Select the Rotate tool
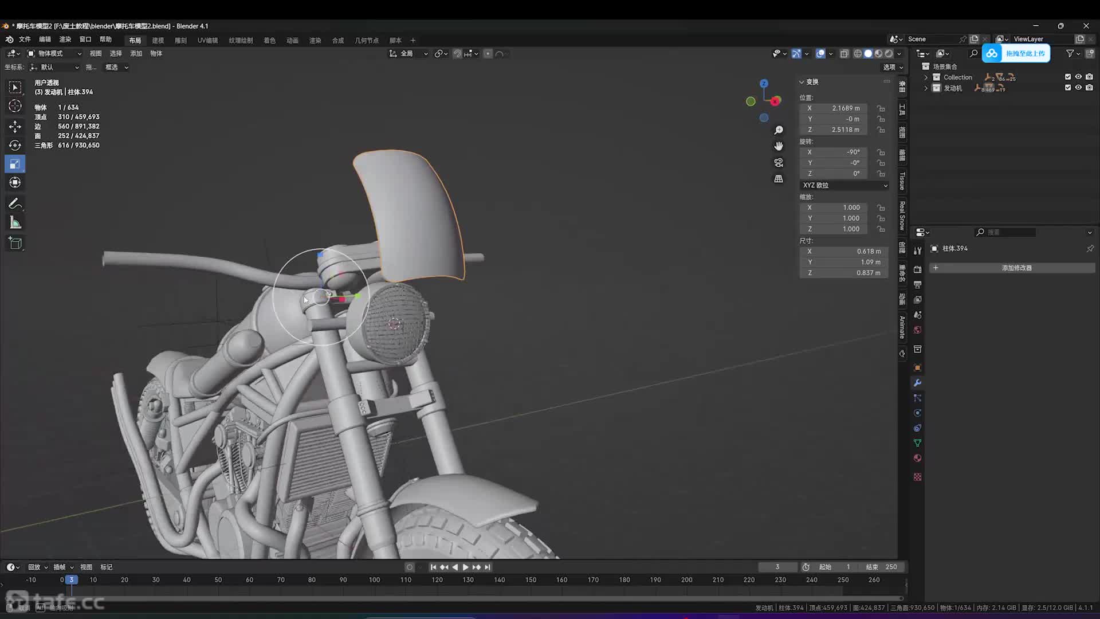 pos(15,145)
